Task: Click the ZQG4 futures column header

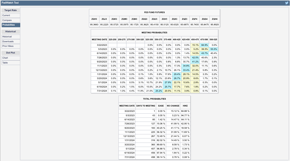Action: (x=205, y=19)
